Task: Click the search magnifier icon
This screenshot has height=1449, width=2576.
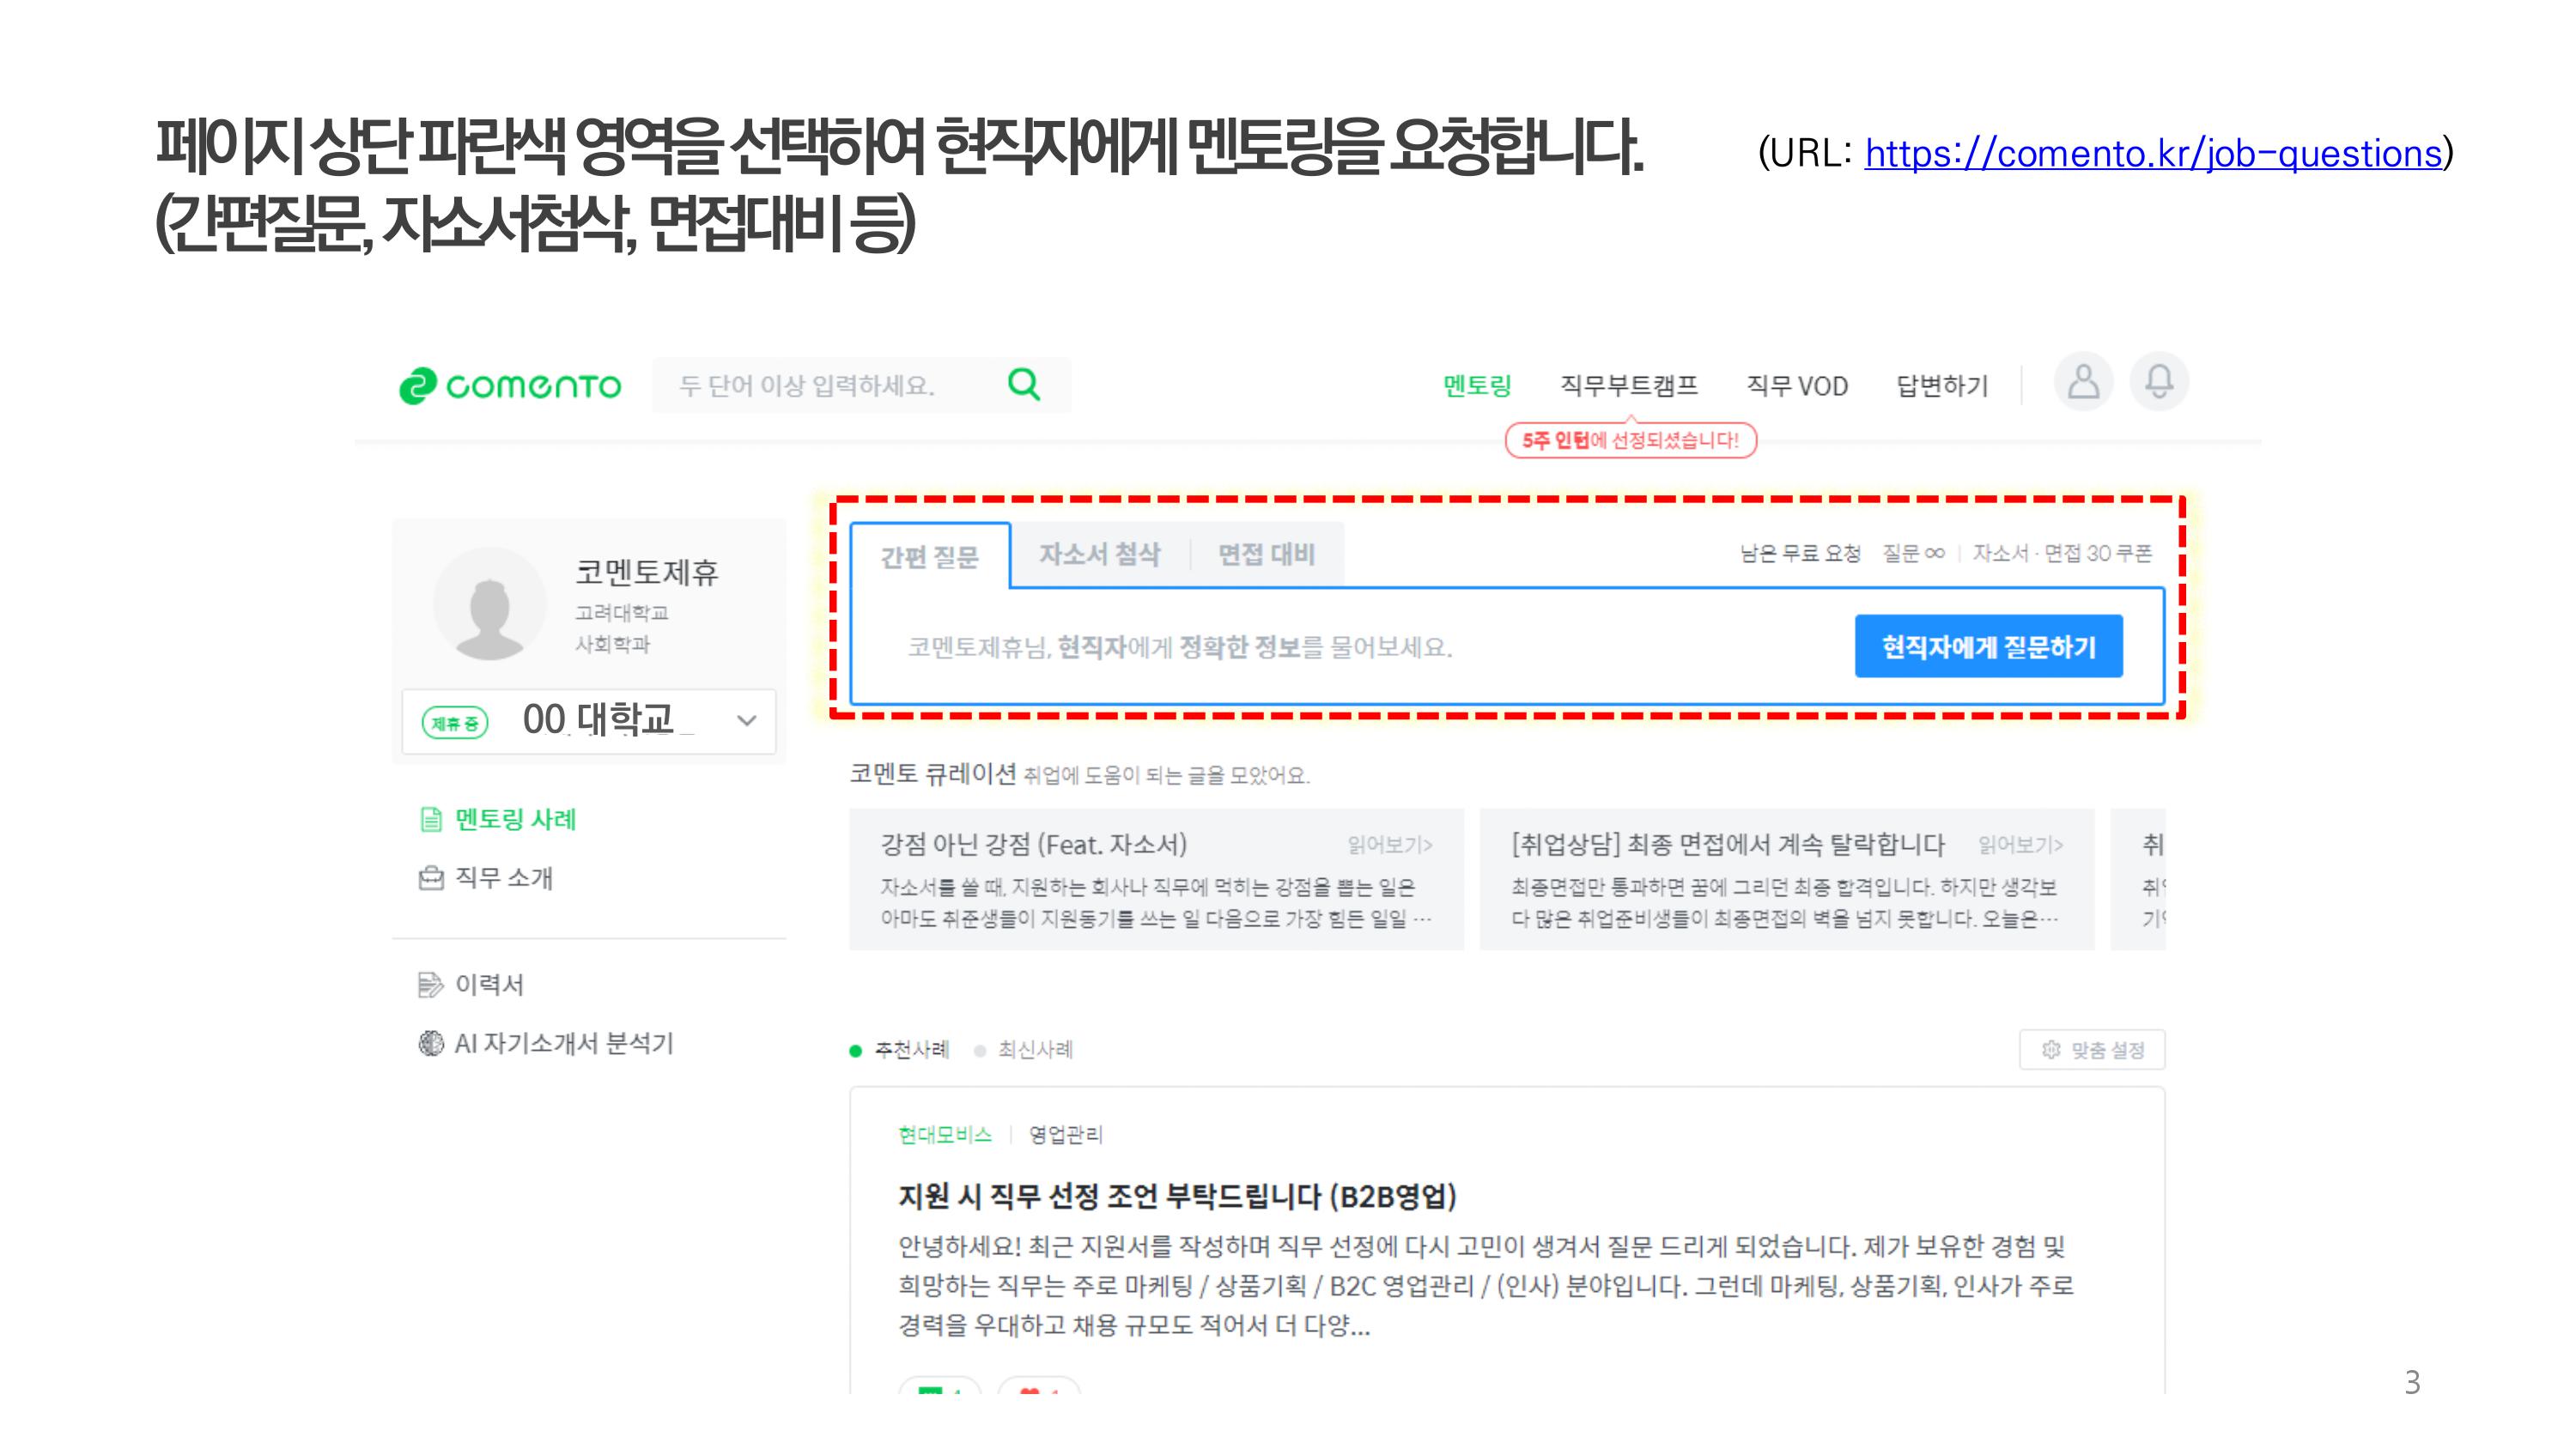Action: click(x=1023, y=384)
